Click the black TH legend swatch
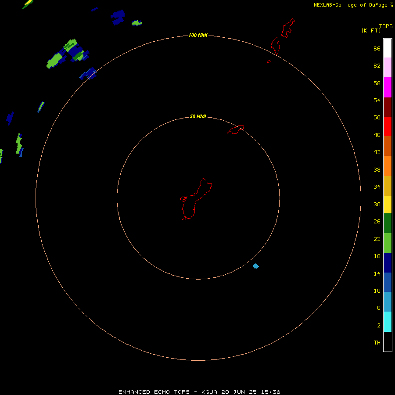The width and height of the screenshot is (395, 395). pos(388,341)
